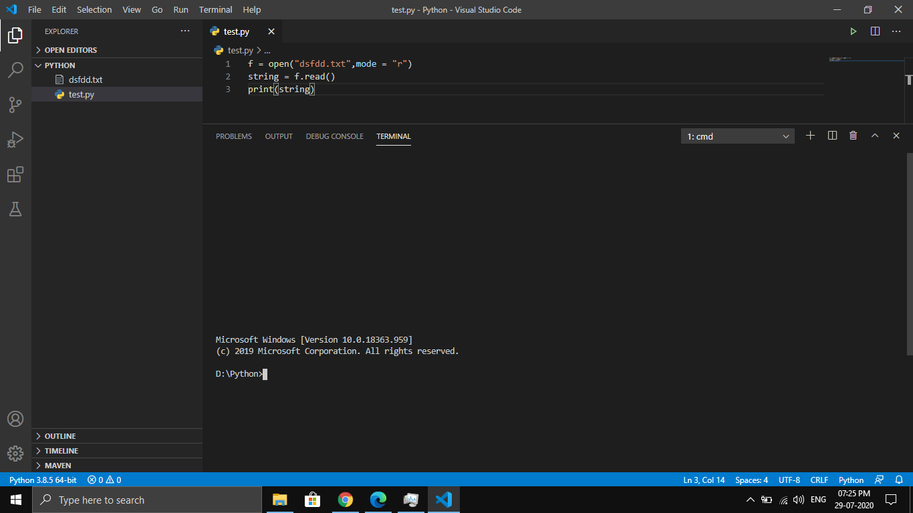Open editor More Actions ellipsis

pos(896,31)
